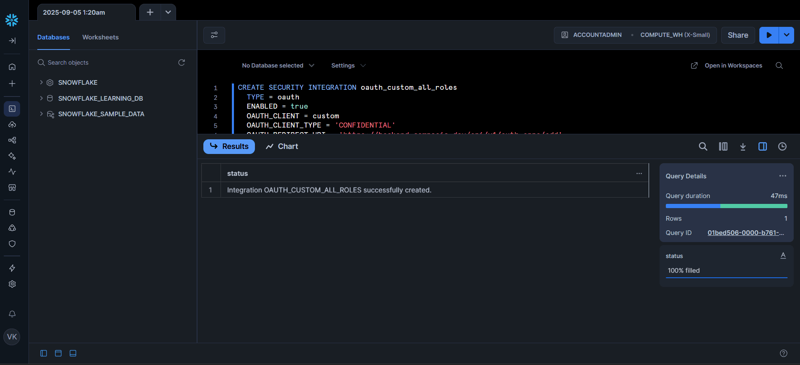This screenshot has width=800, height=365.
Task: Open the No Database selected dropdown
Action: tap(278, 65)
